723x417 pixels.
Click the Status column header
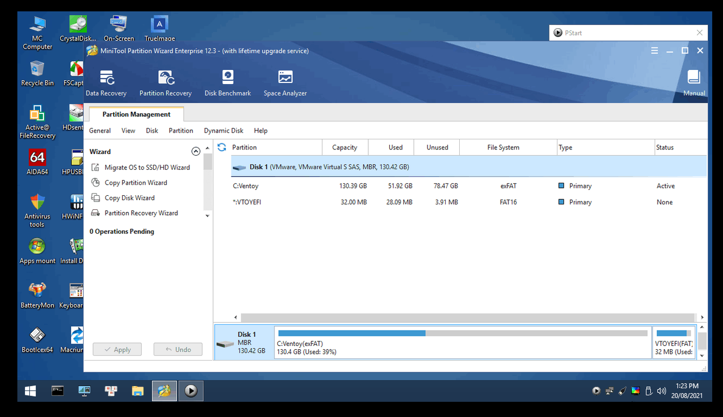tap(681, 147)
